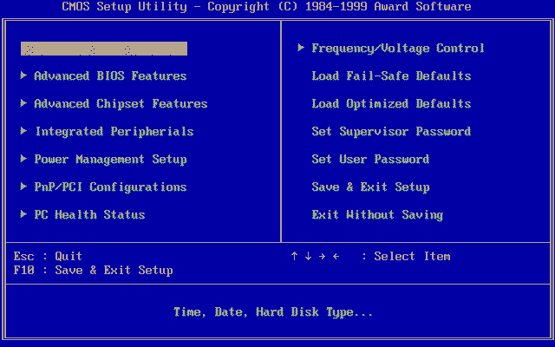Enter Power Management Setup
The width and height of the screenshot is (555, 347).
tap(110, 160)
